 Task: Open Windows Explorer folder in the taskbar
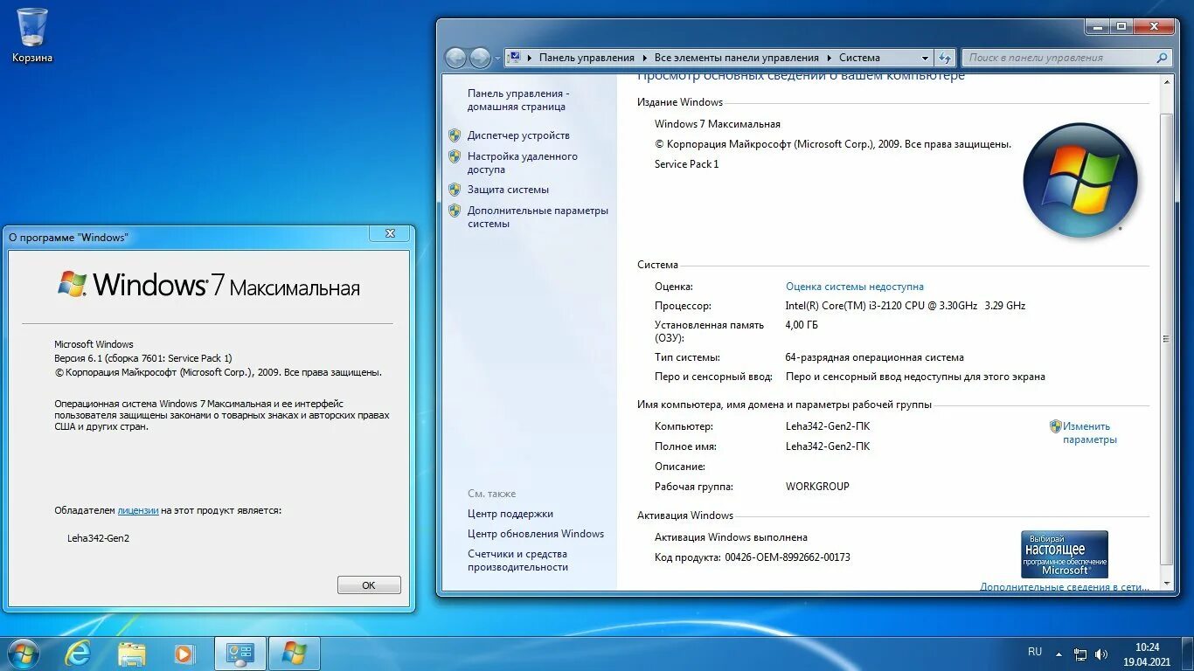[132, 654]
